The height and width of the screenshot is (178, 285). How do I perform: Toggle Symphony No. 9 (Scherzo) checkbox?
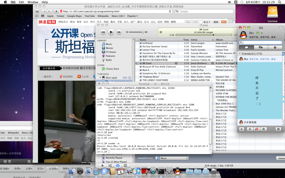pos(141,73)
